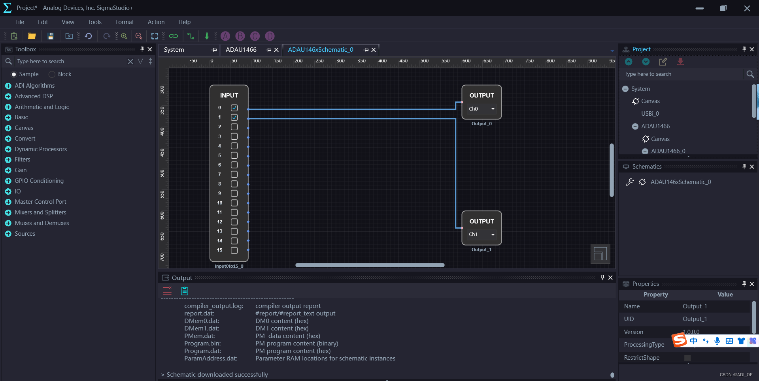This screenshot has width=759, height=381.
Task: Expand the Mixers and Splitters category
Action: point(8,212)
